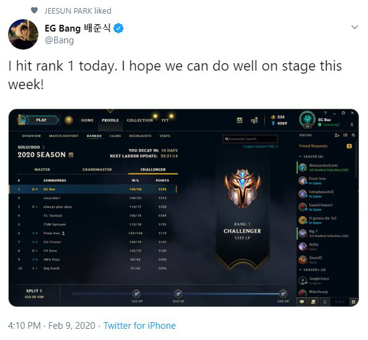Image resolution: width=368 pixels, height=340 pixels.
Task: Click the missions alert icon beside Play
Action: [69, 120]
